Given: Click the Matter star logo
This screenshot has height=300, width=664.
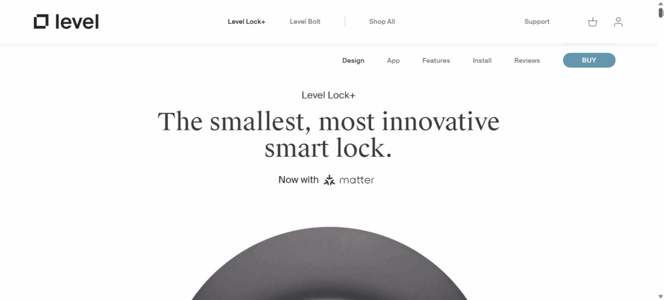Looking at the screenshot, I should coord(329,180).
